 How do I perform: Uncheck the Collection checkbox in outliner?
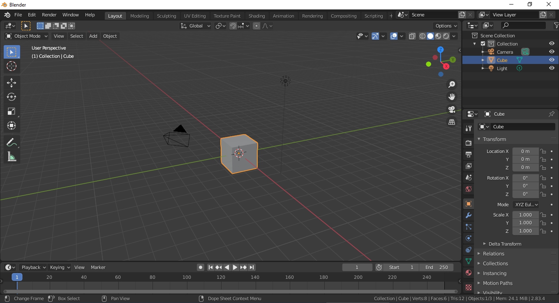(x=483, y=44)
